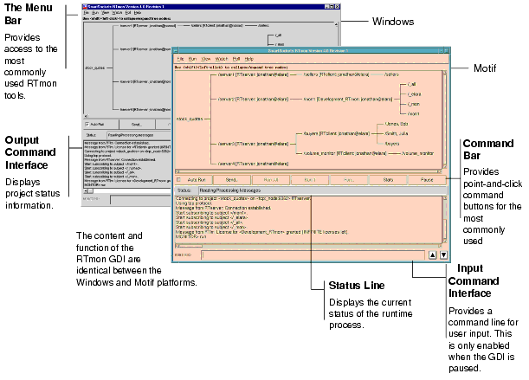
Task: Click the Windows RTmon command input field
Action: tap(140, 200)
